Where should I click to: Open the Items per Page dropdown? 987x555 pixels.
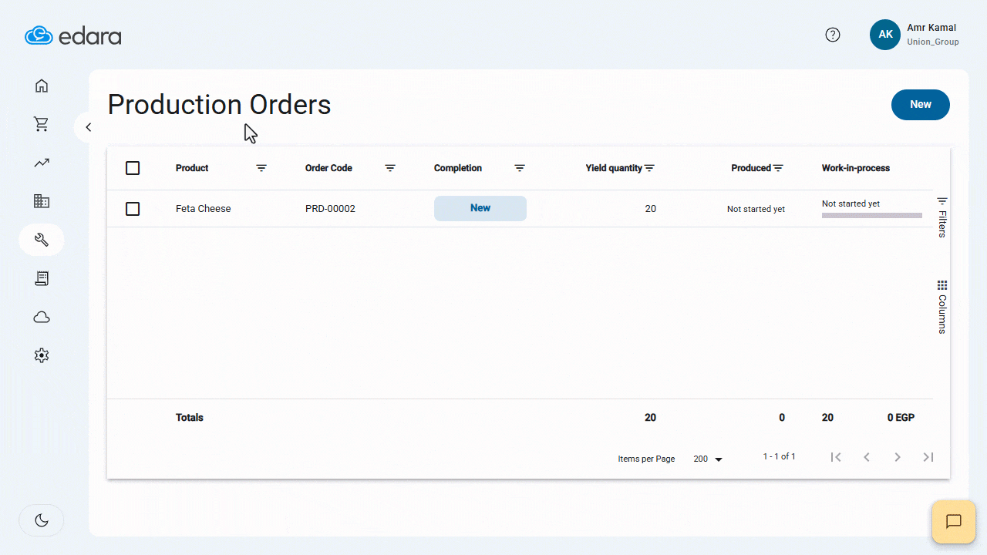click(x=708, y=459)
